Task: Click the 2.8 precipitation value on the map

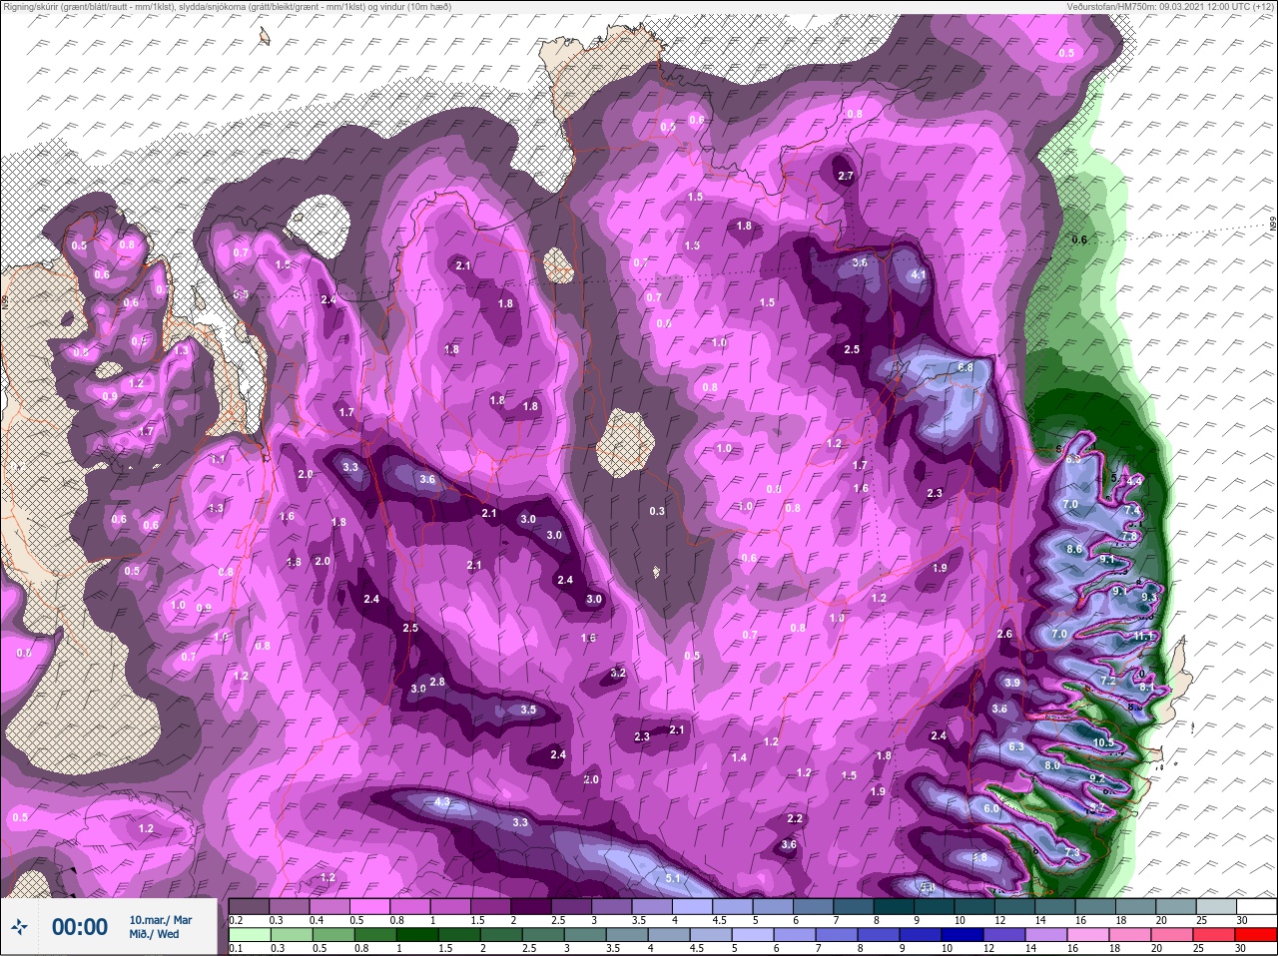Action: (x=437, y=682)
